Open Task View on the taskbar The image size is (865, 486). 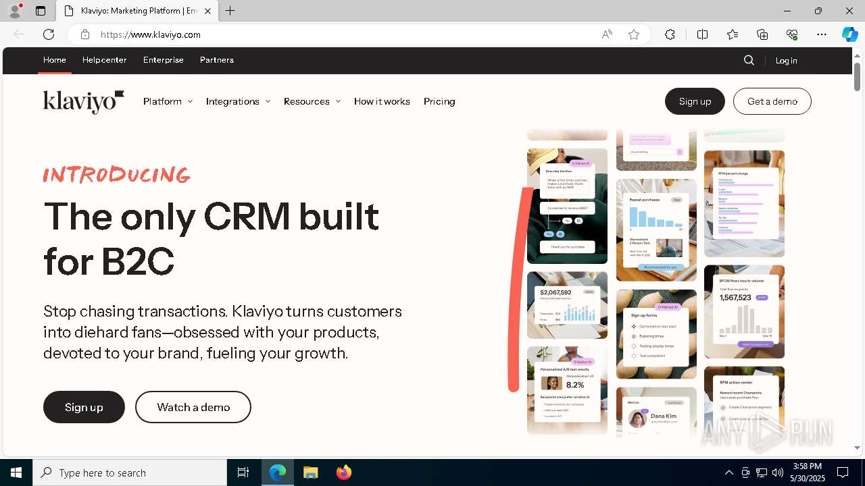[243, 473]
